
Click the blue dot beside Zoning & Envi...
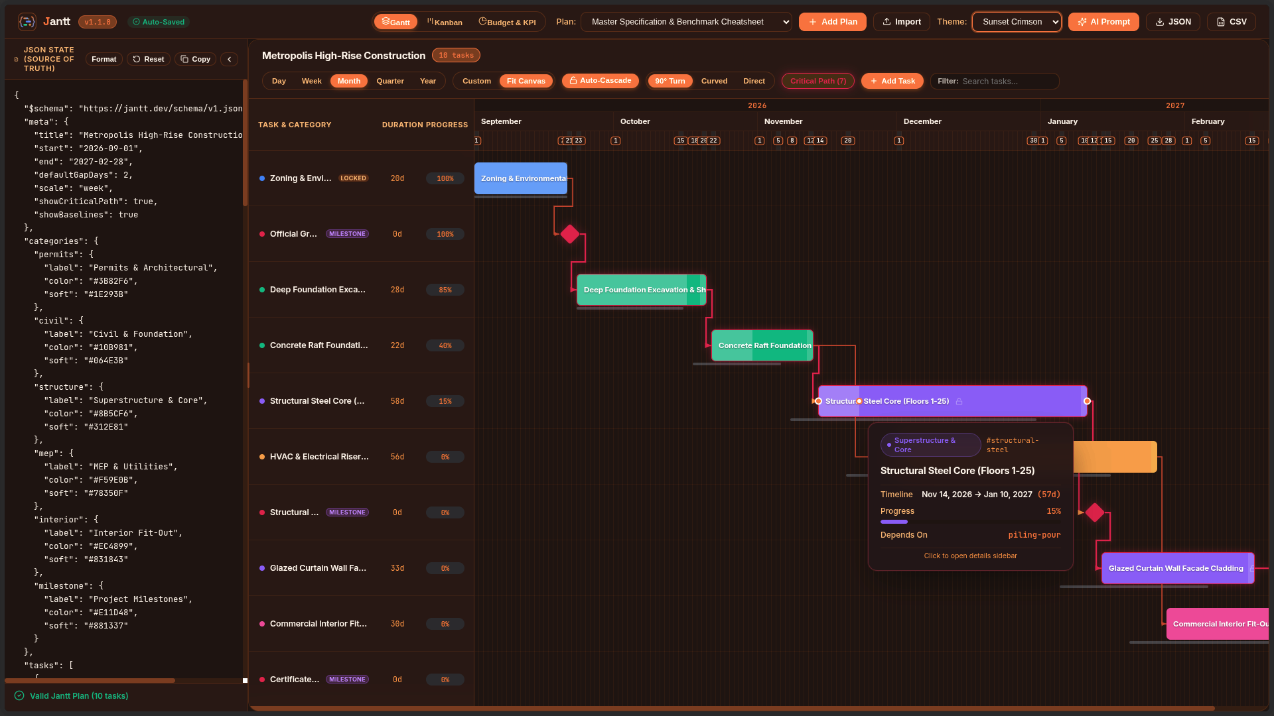[x=262, y=178]
